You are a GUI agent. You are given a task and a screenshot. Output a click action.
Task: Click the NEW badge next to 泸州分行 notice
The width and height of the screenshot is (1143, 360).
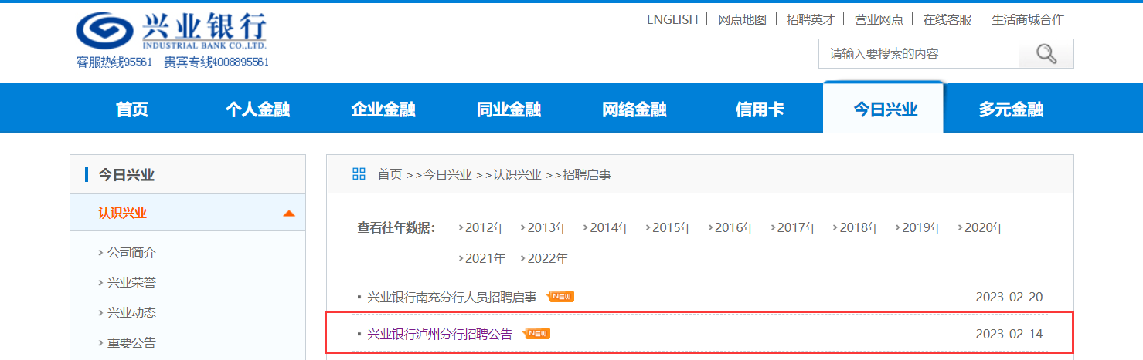(537, 334)
